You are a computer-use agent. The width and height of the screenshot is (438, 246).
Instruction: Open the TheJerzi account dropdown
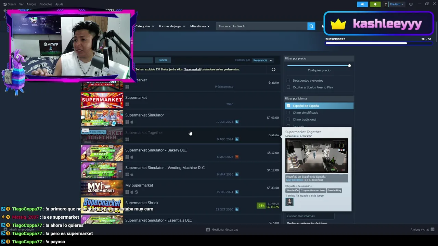tap(397, 4)
